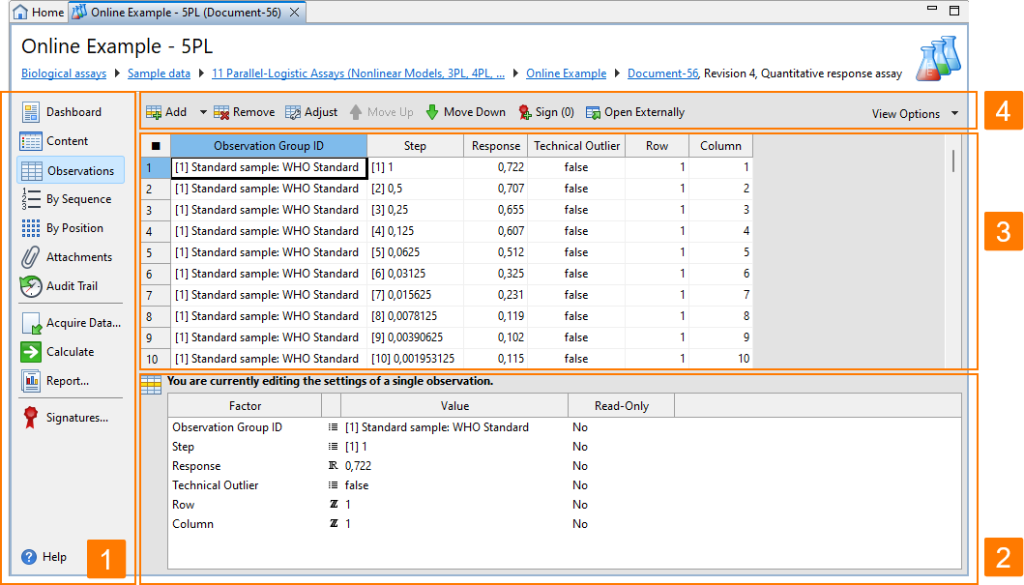
Task: Click Move Down toolbar button
Action: (x=466, y=112)
